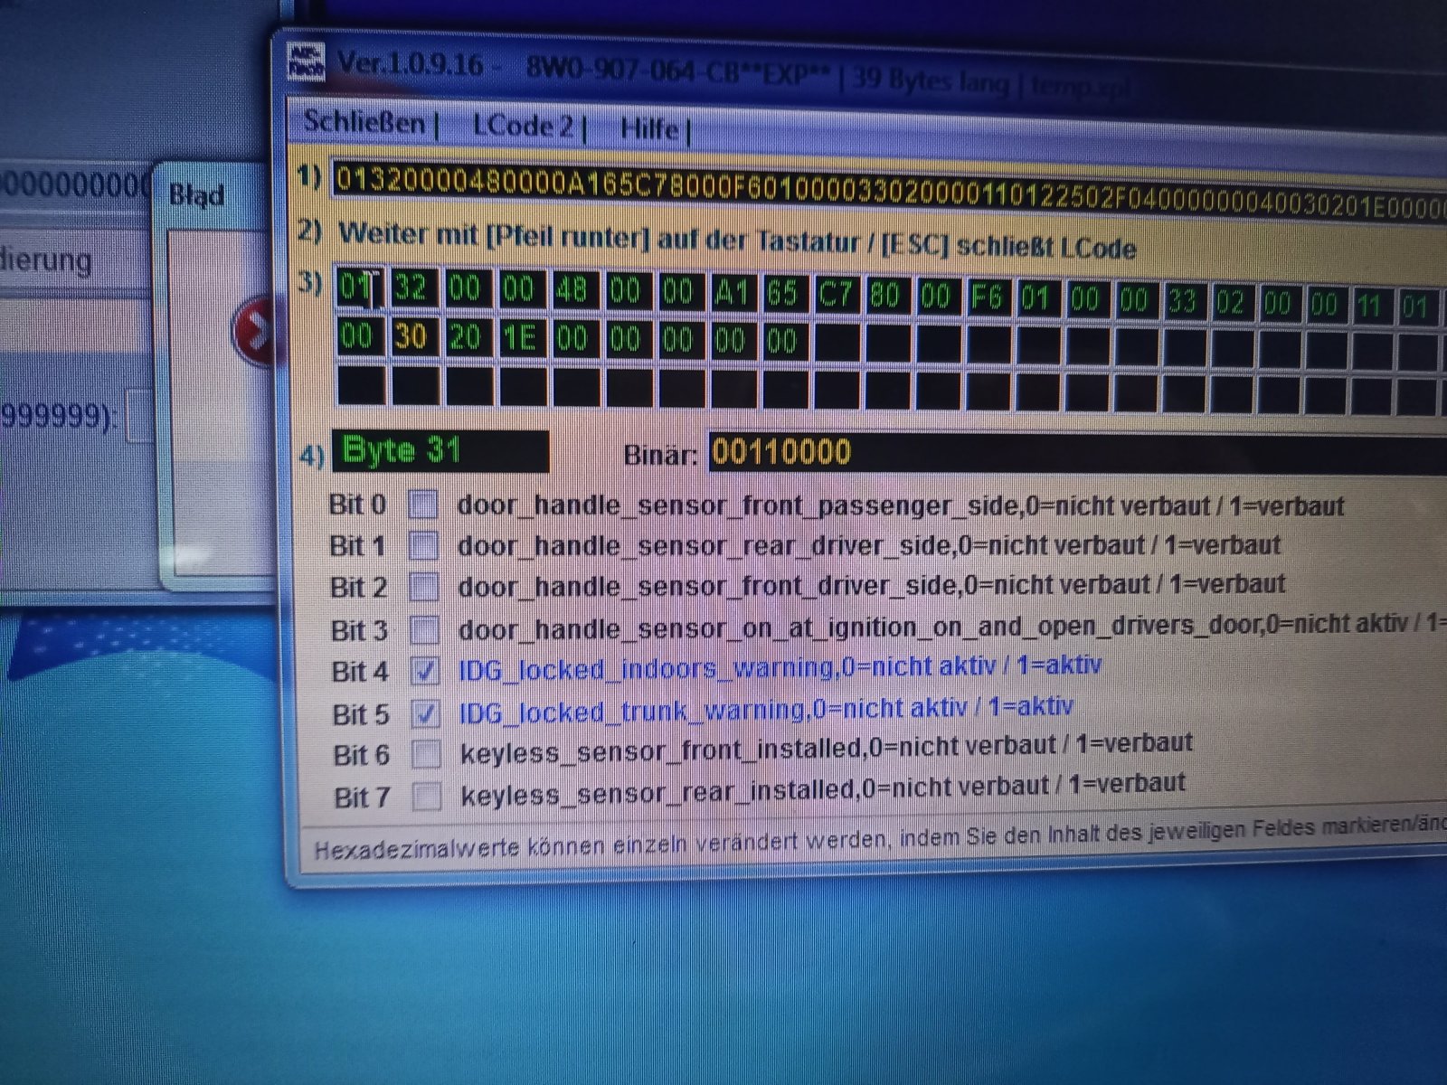Tick Bit 6 keyless_sensor_front_installed
This screenshot has height=1085, width=1447.
point(426,754)
